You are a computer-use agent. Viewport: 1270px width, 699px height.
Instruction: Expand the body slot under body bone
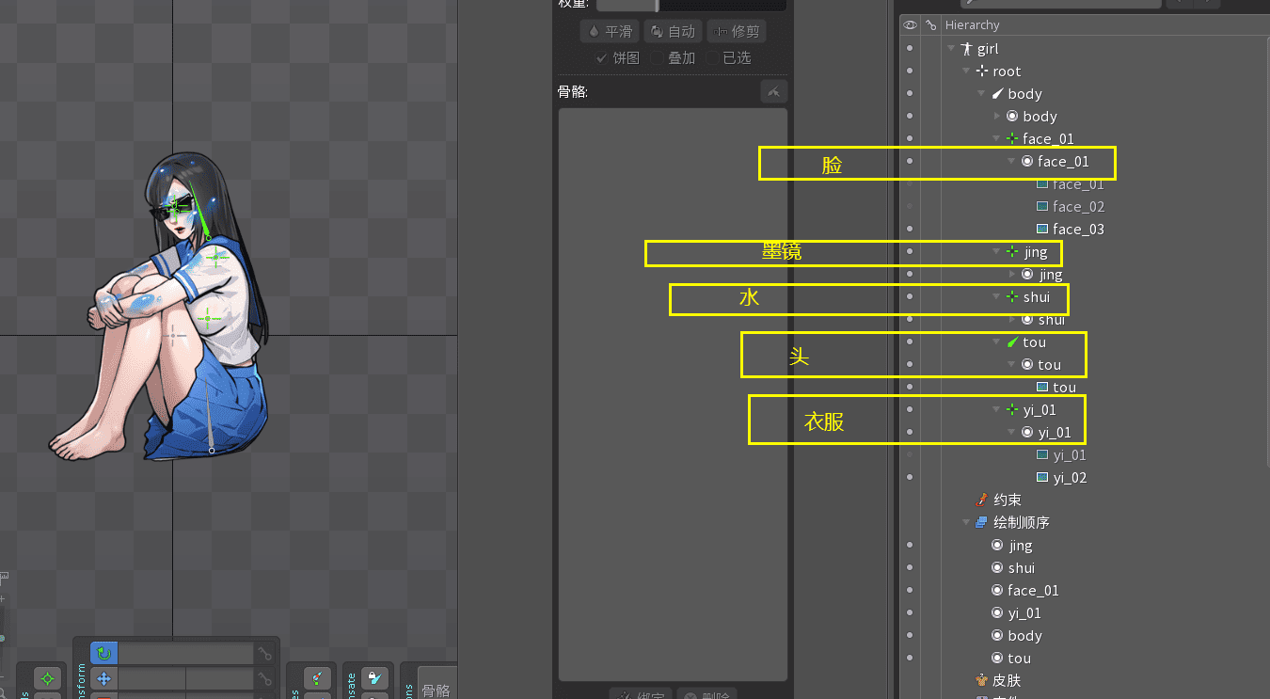(x=997, y=117)
